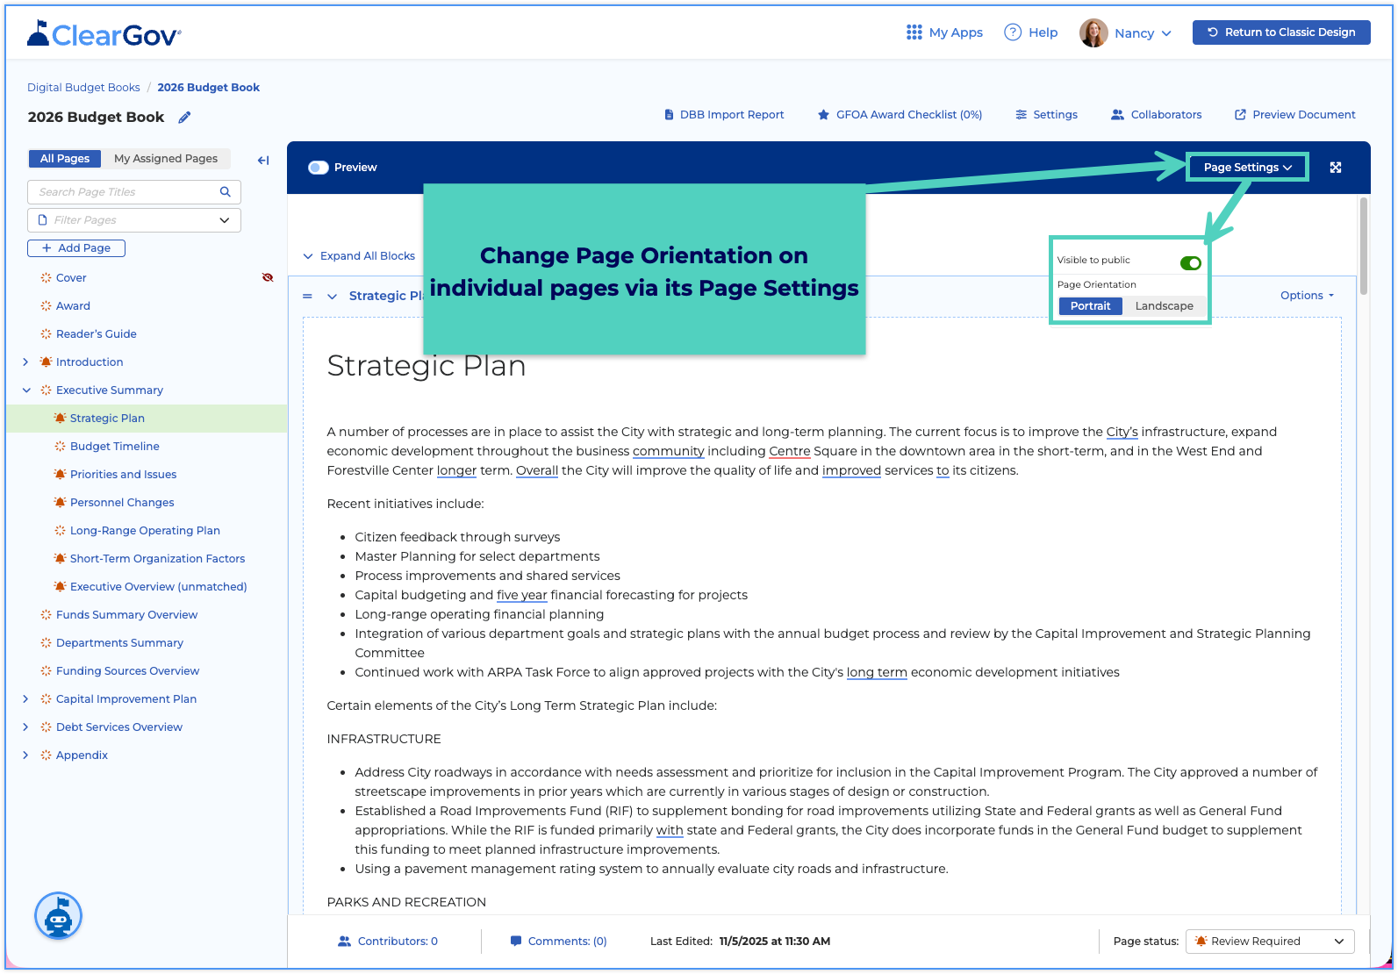Select Long-Range Operating Plan page
The width and height of the screenshot is (1398, 974).
tap(145, 530)
